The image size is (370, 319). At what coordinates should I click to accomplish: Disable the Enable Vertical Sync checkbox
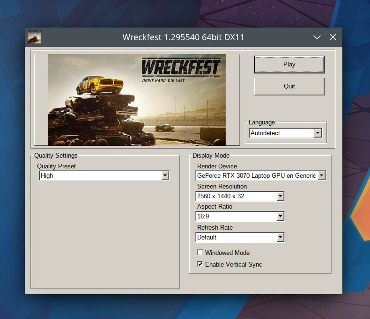point(200,264)
